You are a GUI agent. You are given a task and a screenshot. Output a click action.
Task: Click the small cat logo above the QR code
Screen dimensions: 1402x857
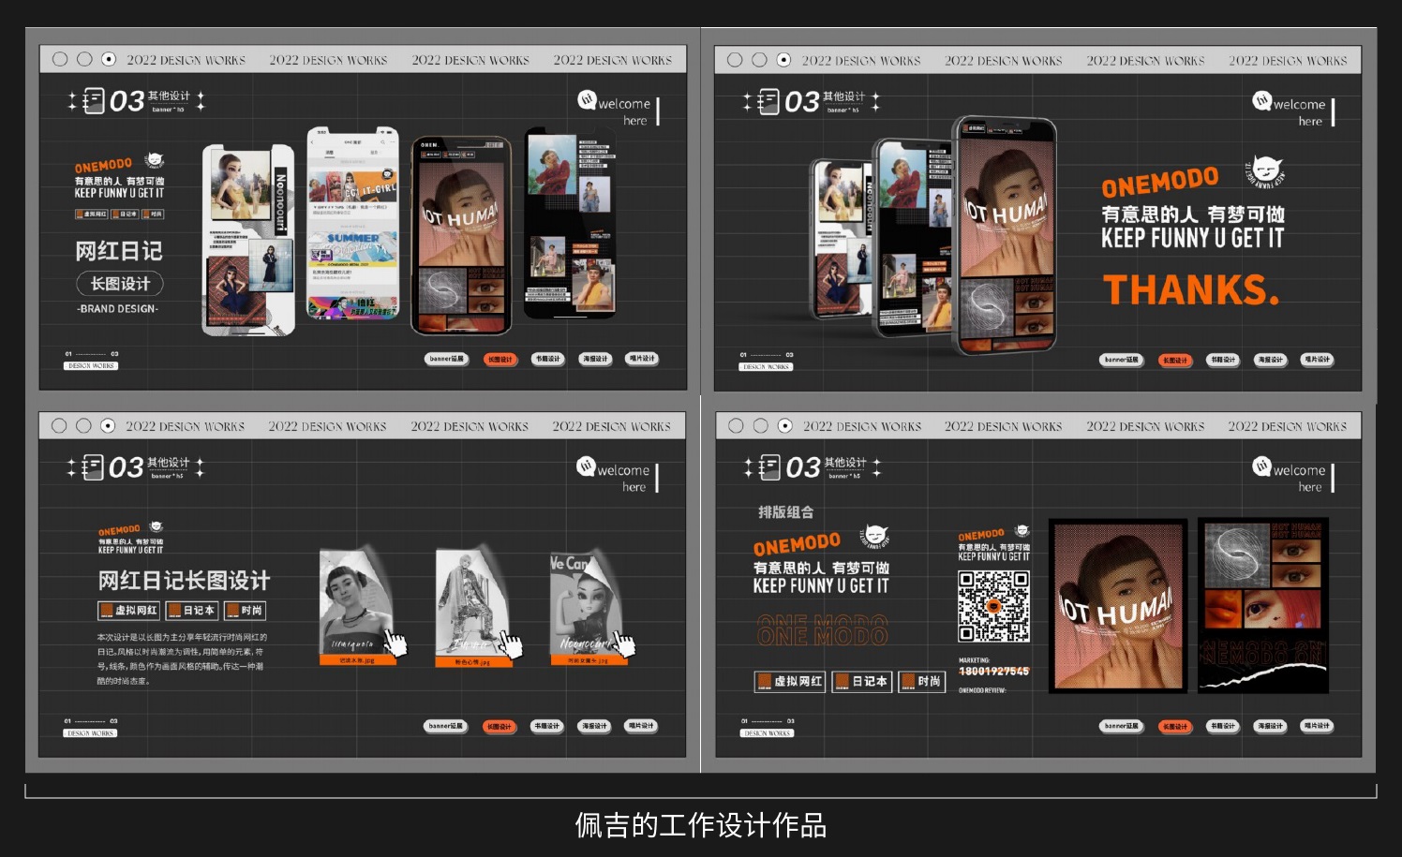click(1022, 531)
